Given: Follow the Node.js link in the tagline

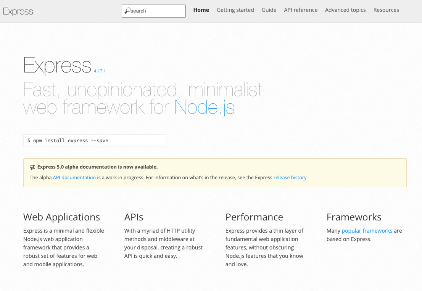Looking at the screenshot, I should click(204, 107).
